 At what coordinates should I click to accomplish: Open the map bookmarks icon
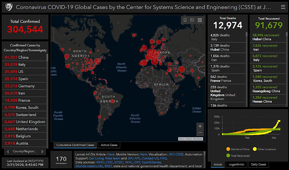pyautogui.click(x=185, y=20)
